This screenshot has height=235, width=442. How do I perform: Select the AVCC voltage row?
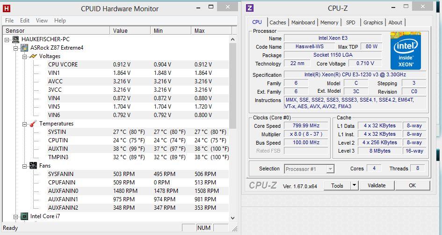[138, 81]
